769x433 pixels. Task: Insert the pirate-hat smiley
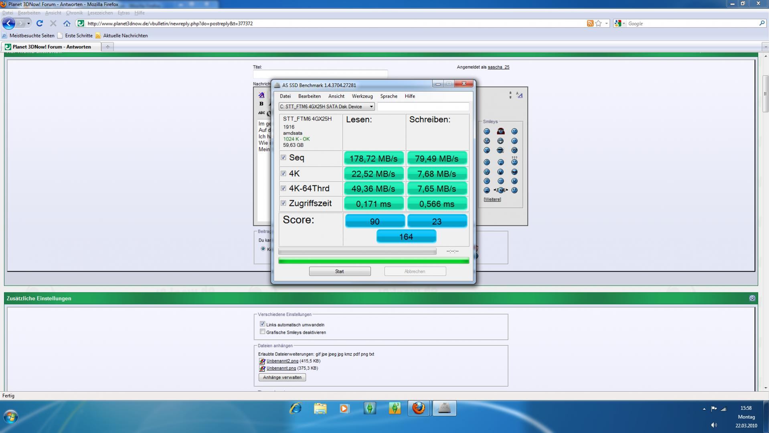501,131
